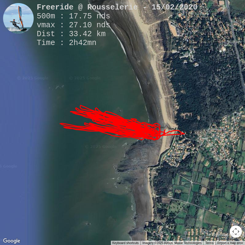The height and width of the screenshot is (245, 245).
Task: Open the windr.org watermark link
Action: pos(225,235)
